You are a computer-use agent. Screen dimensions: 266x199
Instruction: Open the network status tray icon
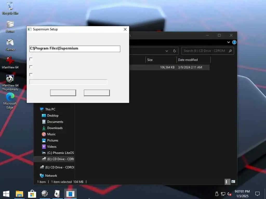[x=223, y=194]
